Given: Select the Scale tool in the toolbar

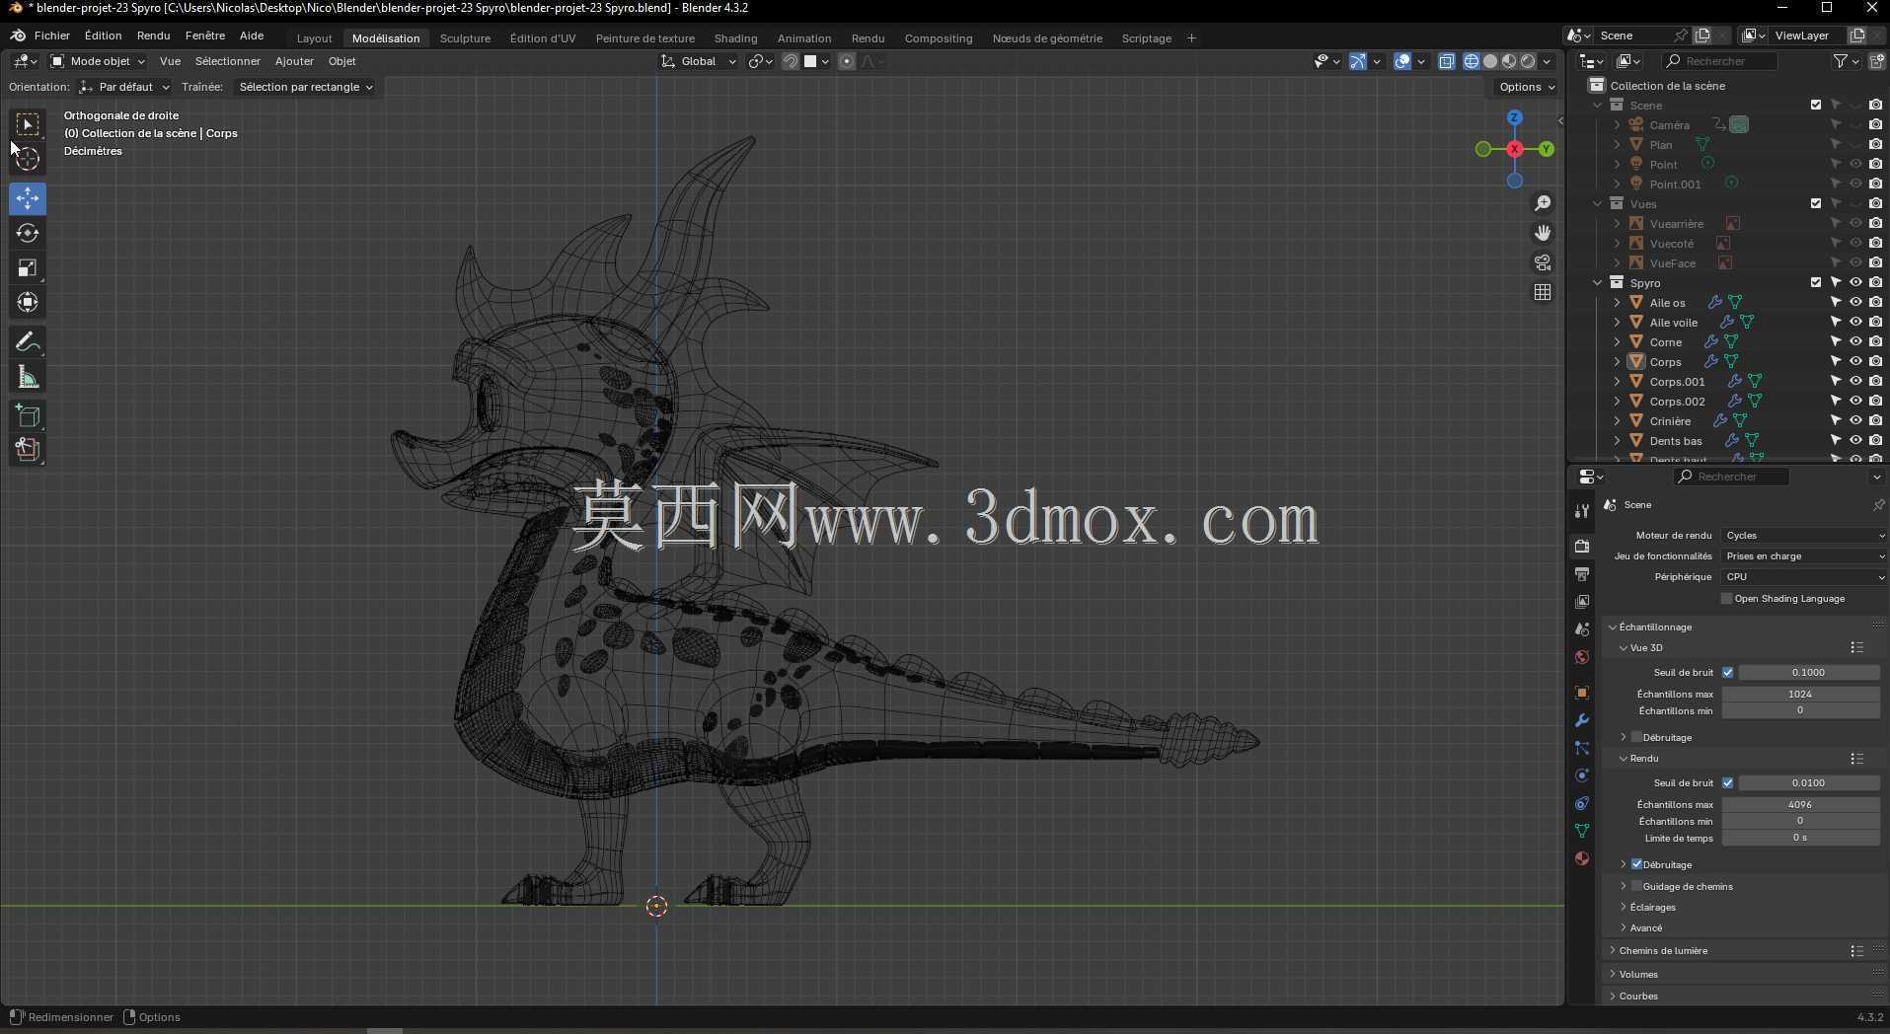Looking at the screenshot, I should [28, 267].
